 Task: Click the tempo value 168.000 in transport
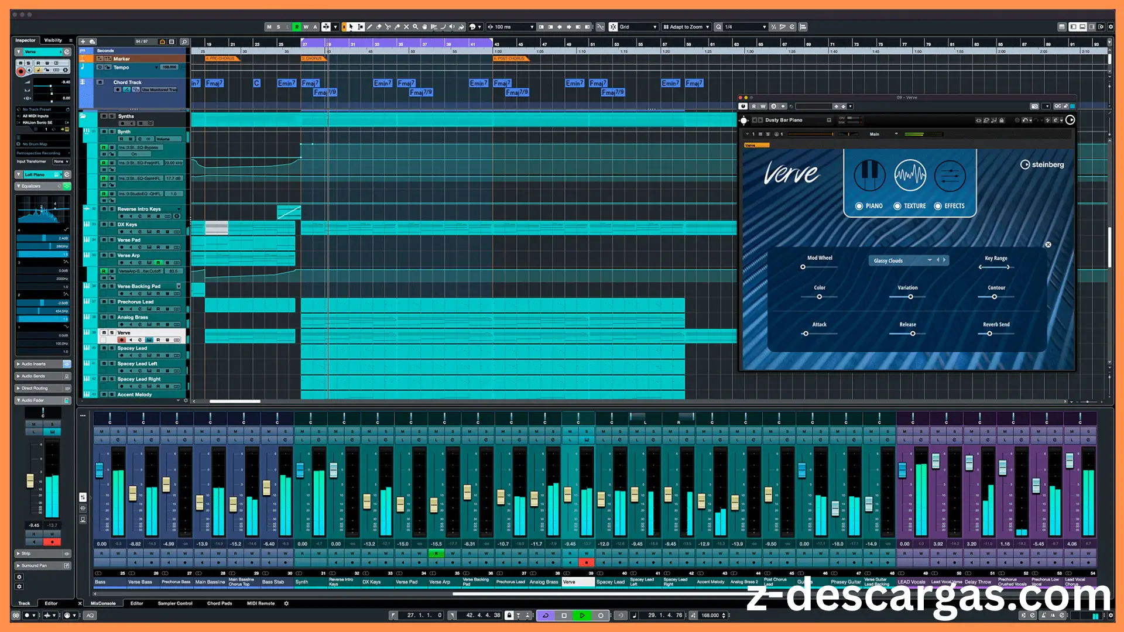pos(710,615)
